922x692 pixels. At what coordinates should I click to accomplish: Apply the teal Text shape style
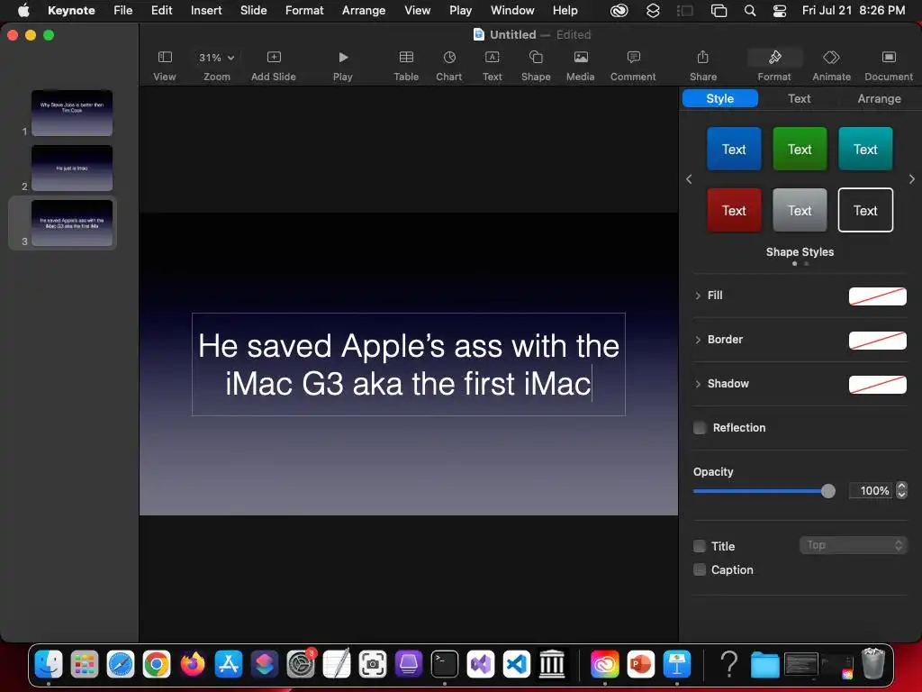(865, 149)
